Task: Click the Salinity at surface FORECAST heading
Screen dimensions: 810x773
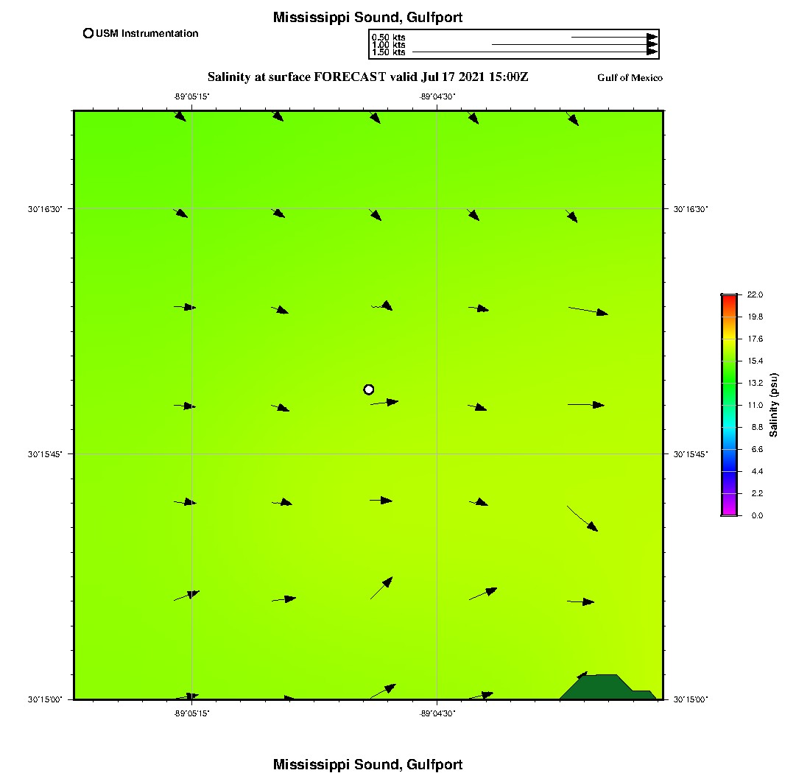Action: click(x=367, y=77)
